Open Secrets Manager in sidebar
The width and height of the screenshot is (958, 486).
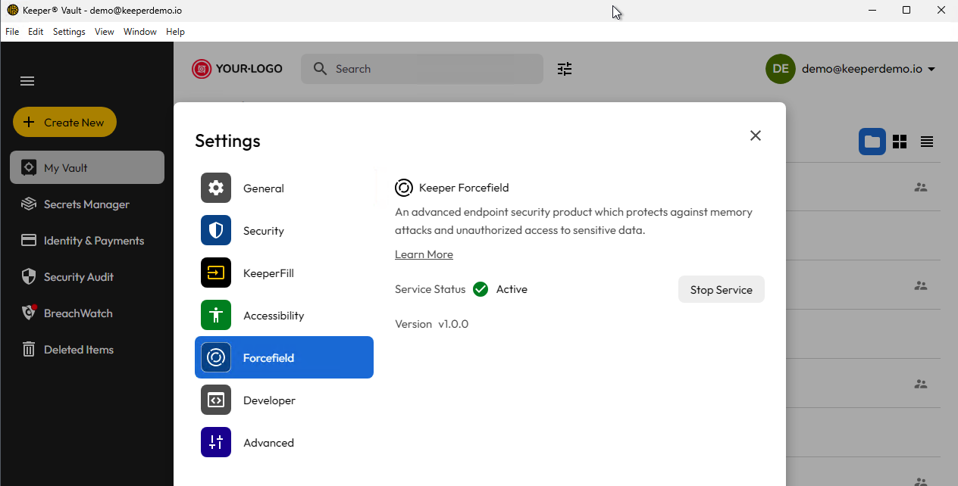click(x=86, y=204)
